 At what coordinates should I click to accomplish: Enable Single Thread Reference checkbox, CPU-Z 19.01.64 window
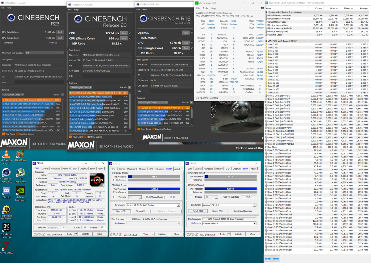pos(114,180)
